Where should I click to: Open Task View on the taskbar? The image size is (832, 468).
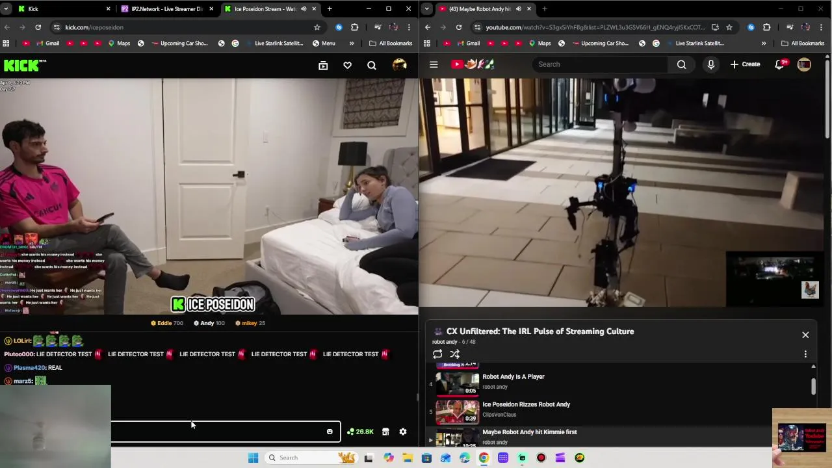[369, 458]
